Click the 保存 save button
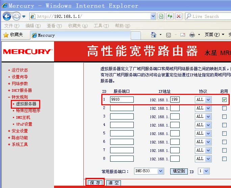Screen dimensions: 231x188 [95, 183]
